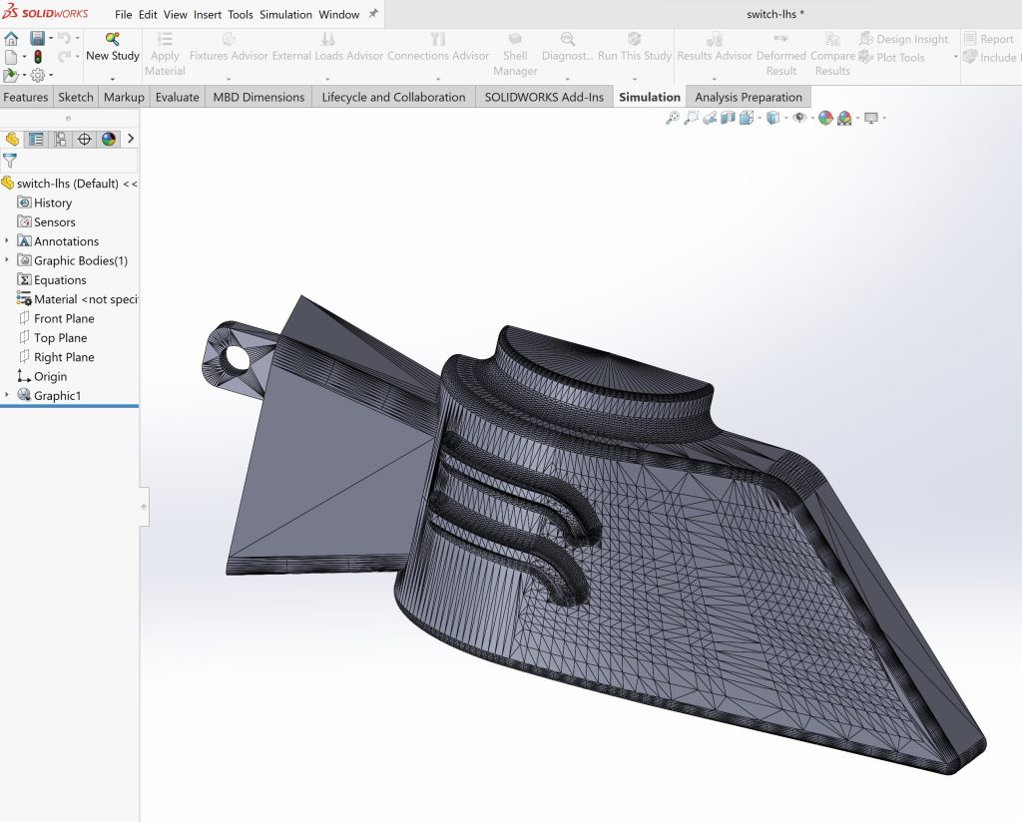The height and width of the screenshot is (822, 1022).
Task: Expand the Graphic Bodies(1) folder
Action: (x=7, y=260)
